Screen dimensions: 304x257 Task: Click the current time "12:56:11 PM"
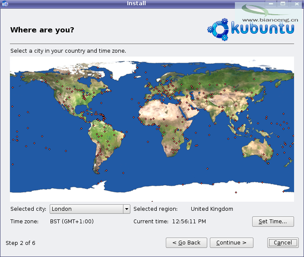point(189,222)
